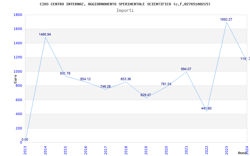Select the 2016 year tick label

pyautogui.click(x=86, y=150)
